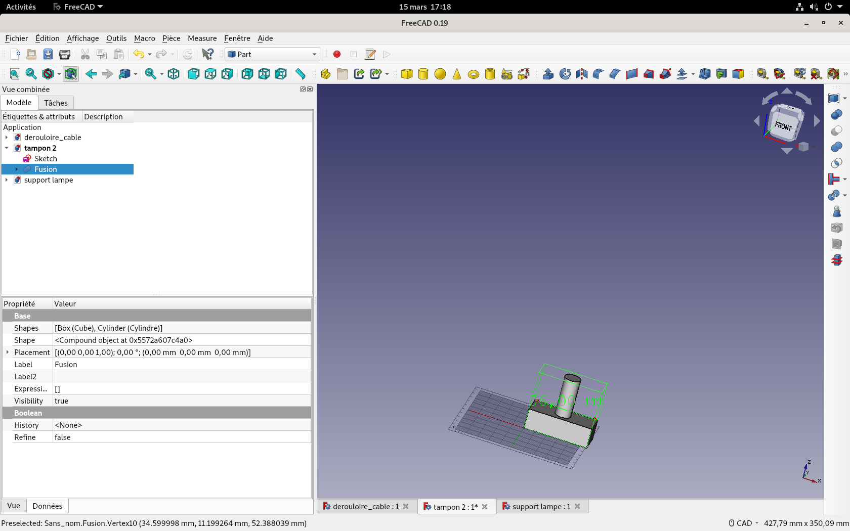Switch to the Tâches tab
This screenshot has width=850, height=531.
tap(56, 103)
